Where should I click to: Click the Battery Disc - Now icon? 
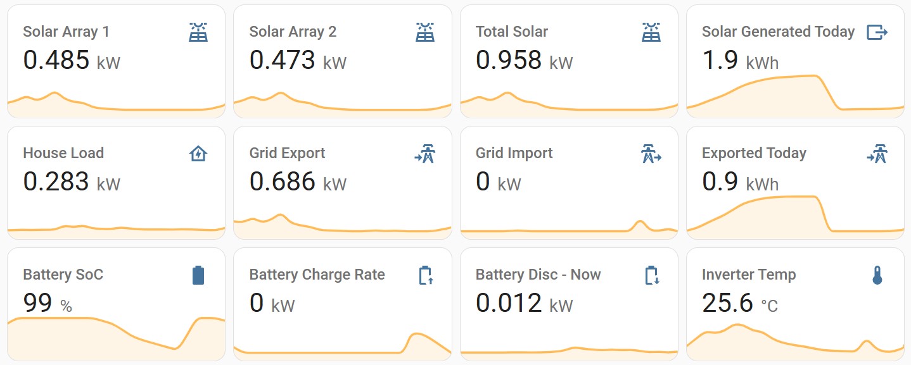pos(651,275)
